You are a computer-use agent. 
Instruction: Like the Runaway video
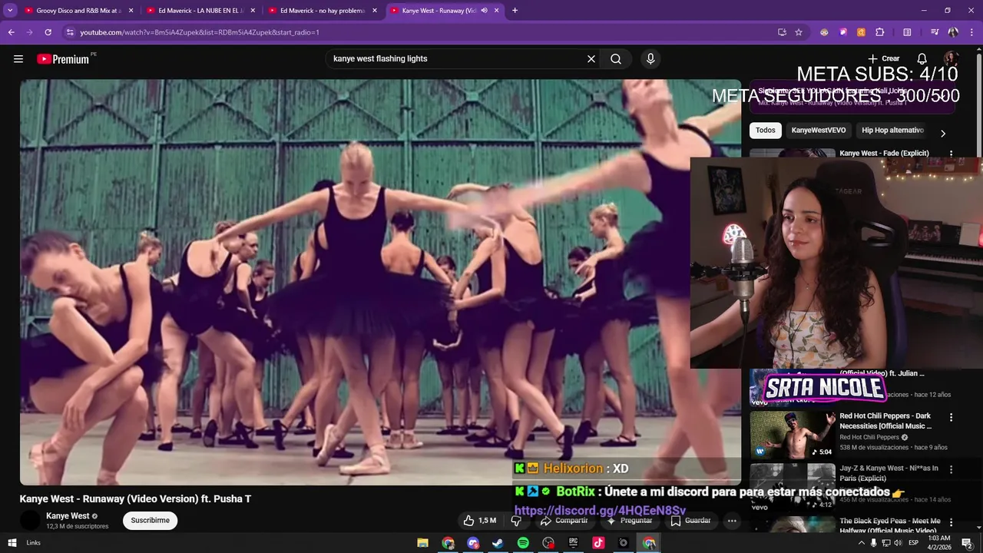(479, 521)
